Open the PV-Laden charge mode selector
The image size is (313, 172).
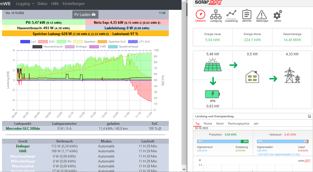(x=85, y=14)
